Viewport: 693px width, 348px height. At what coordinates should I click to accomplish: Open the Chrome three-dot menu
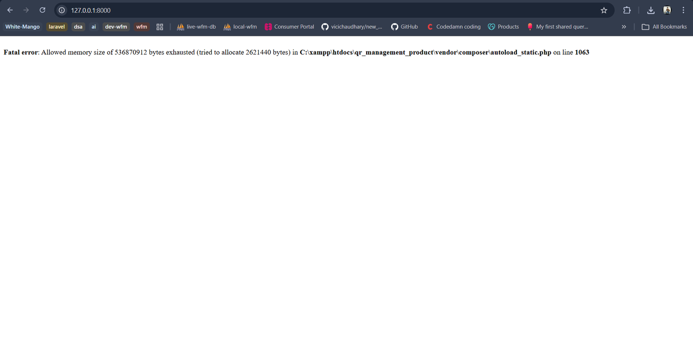(683, 10)
